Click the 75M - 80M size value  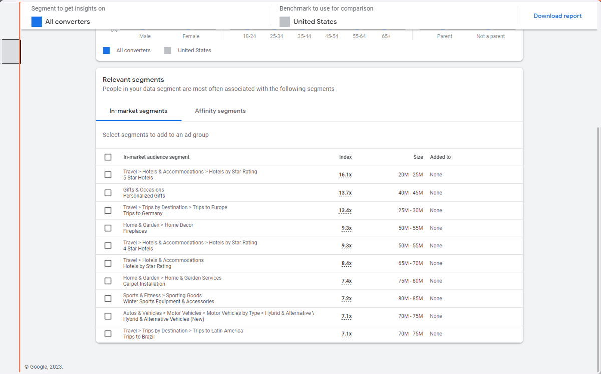(x=410, y=281)
